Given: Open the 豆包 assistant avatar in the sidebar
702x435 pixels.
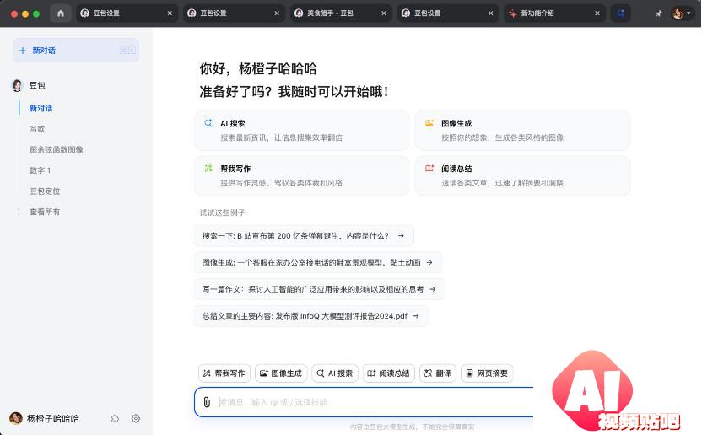Looking at the screenshot, I should (x=17, y=85).
